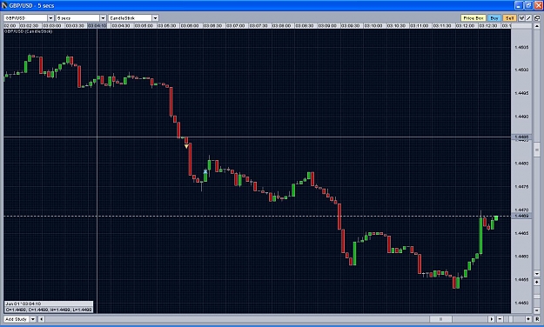This screenshot has width=544, height=327.
Task: Click the vertical zoom plus button
Action: pos(537,282)
